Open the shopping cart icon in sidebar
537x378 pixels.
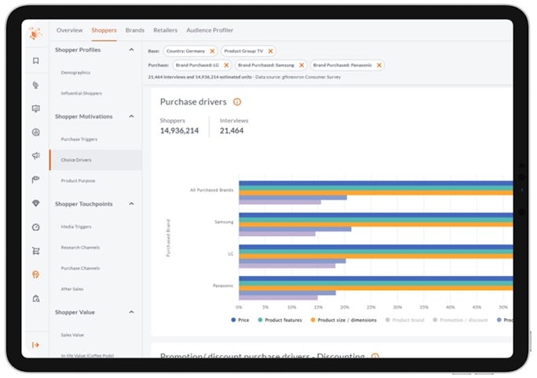point(35,251)
